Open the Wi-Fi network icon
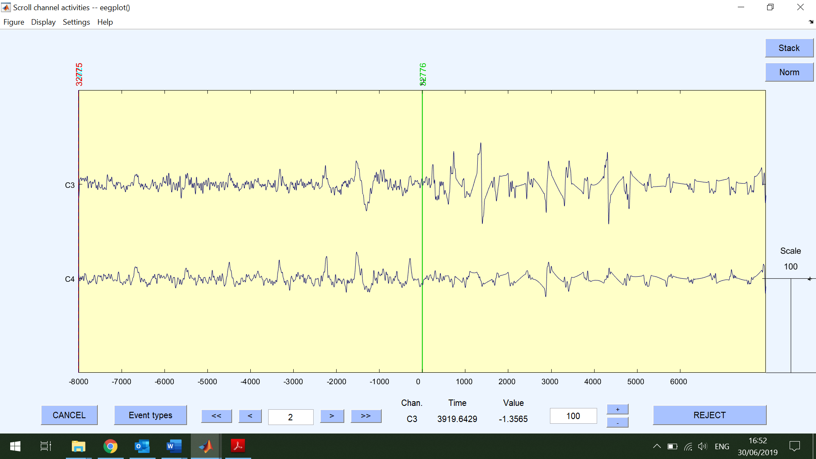Viewport: 816px width, 459px height. 688,446
